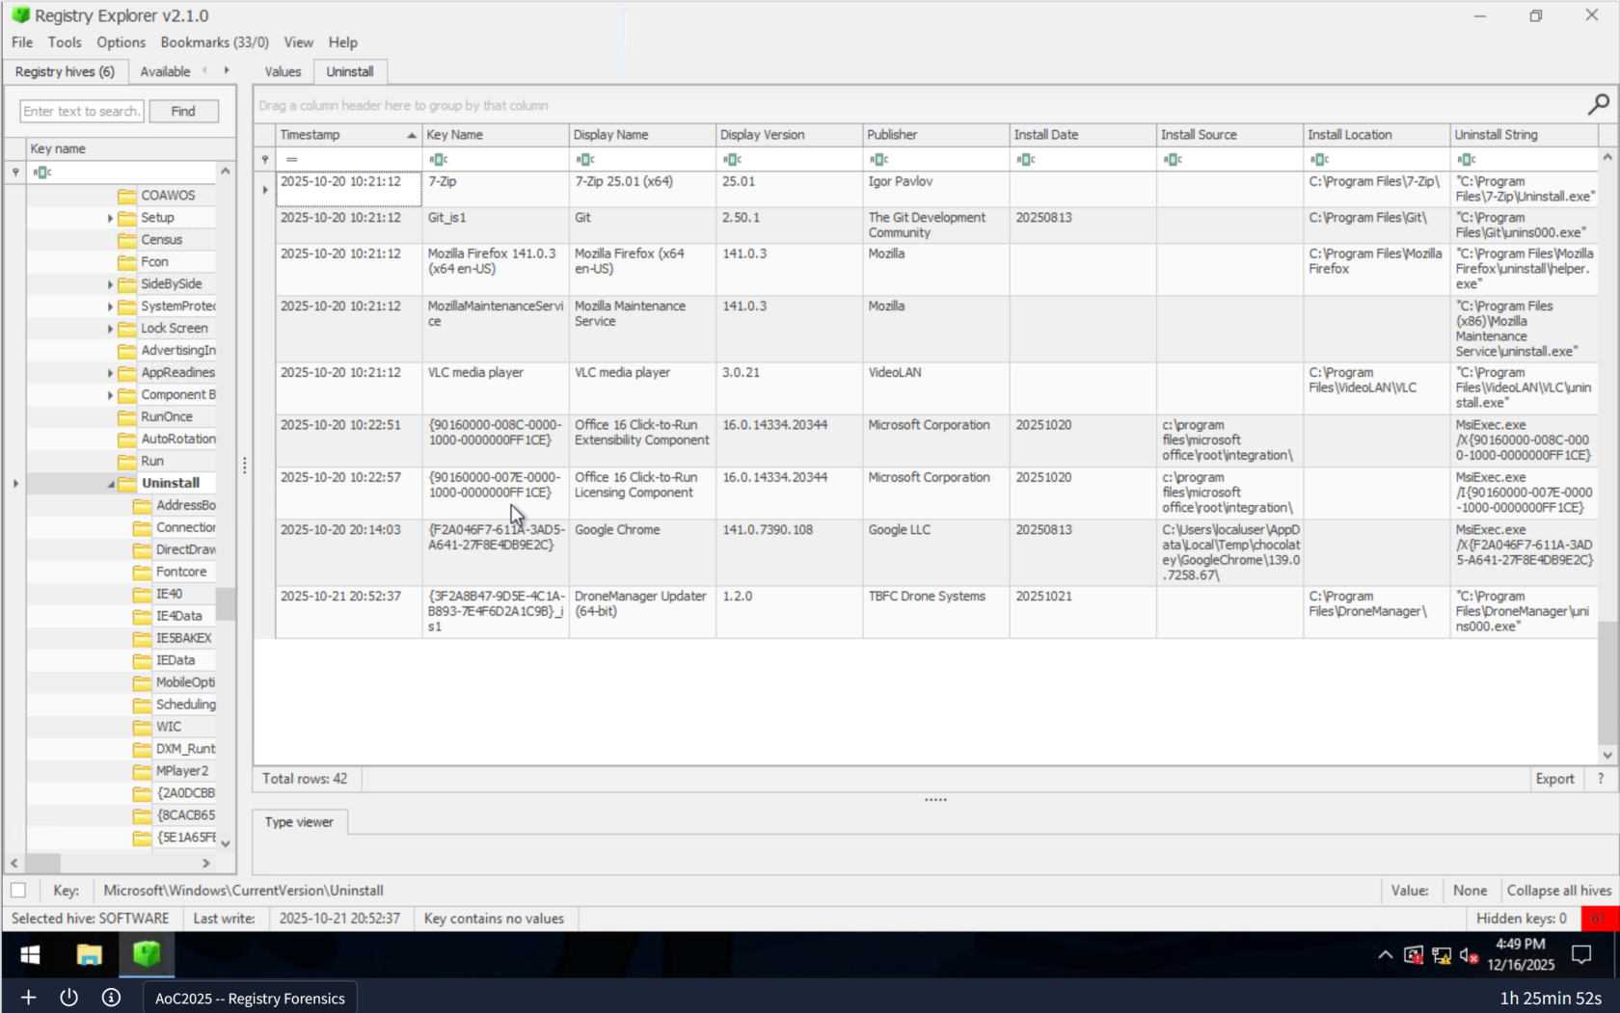
Task: Open the volume tray icon
Action: (1469, 955)
